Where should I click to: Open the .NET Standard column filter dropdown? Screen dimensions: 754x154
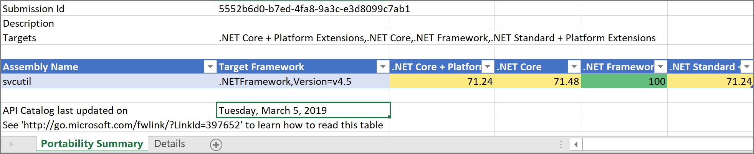pyautogui.click(x=747, y=67)
